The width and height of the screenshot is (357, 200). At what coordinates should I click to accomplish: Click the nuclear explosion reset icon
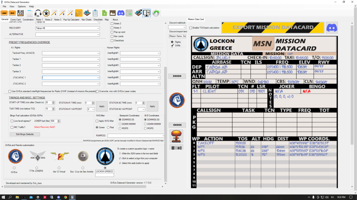coord(177,136)
